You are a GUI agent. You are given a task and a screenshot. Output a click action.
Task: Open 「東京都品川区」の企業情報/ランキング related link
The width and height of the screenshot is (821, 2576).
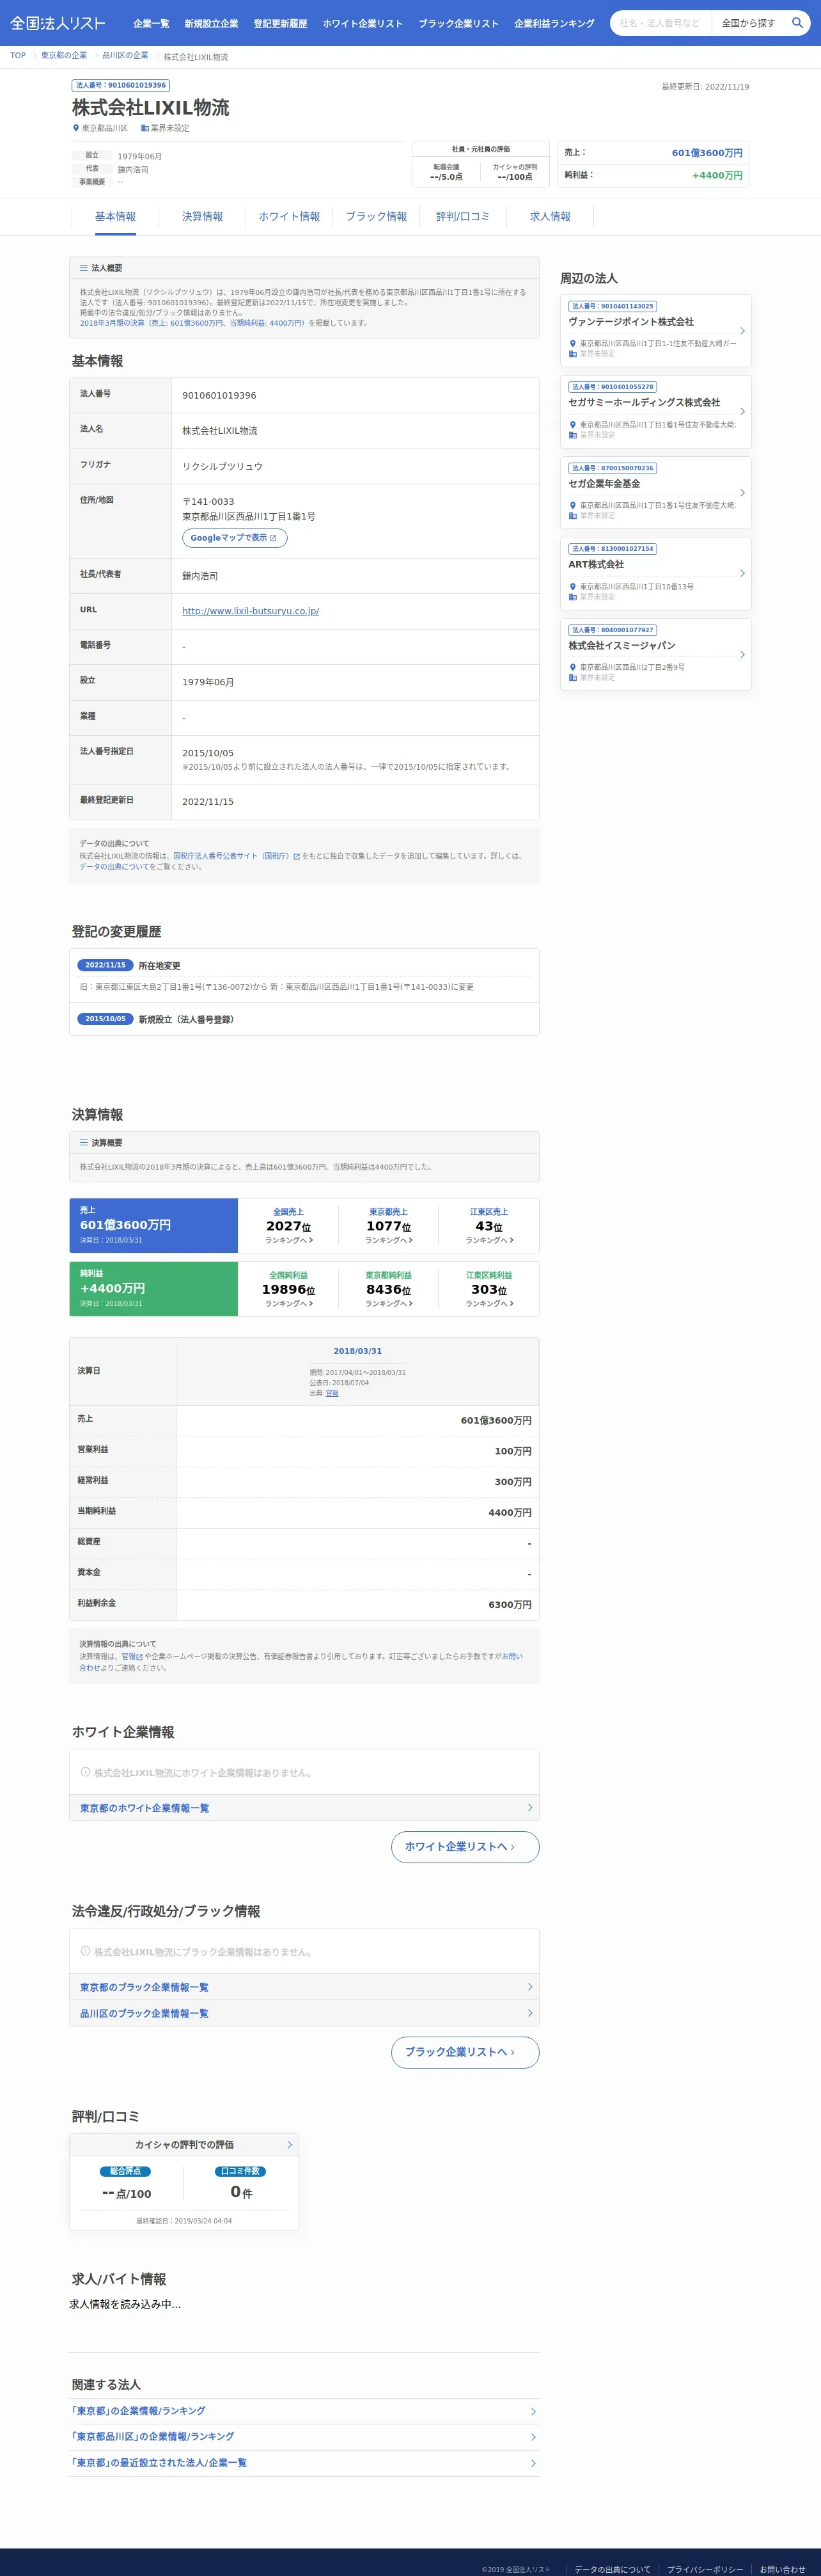click(x=304, y=2437)
